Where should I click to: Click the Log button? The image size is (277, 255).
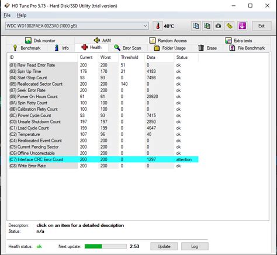195,246
